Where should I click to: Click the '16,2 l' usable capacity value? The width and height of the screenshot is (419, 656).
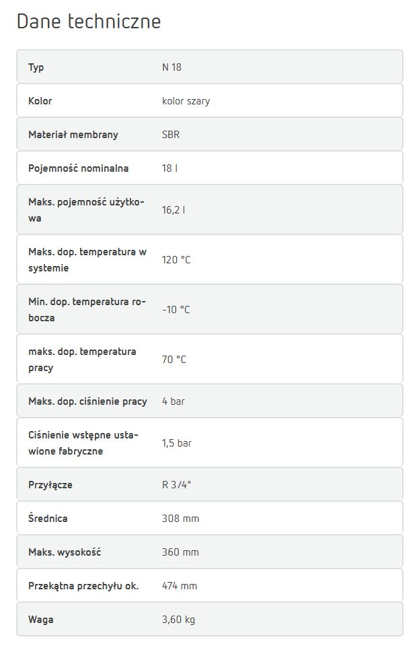click(174, 209)
